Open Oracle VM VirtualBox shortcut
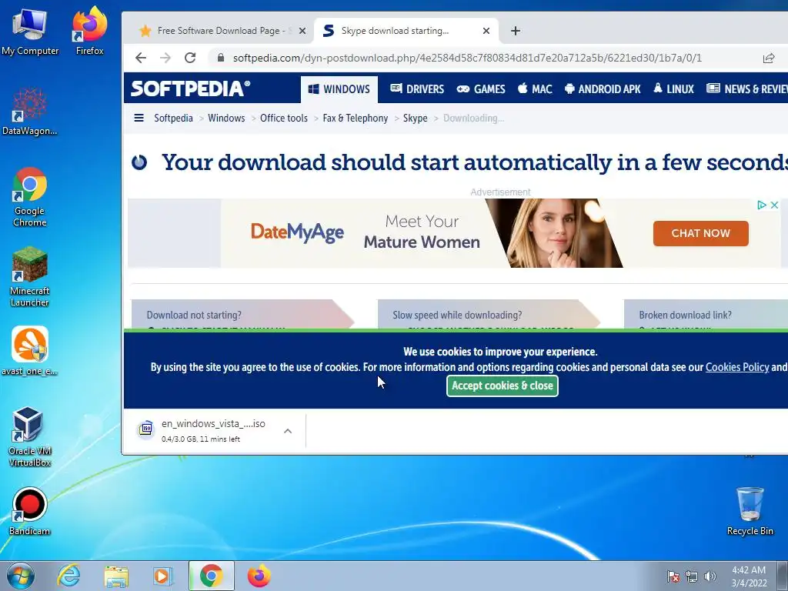This screenshot has width=788, height=591. tap(30, 437)
